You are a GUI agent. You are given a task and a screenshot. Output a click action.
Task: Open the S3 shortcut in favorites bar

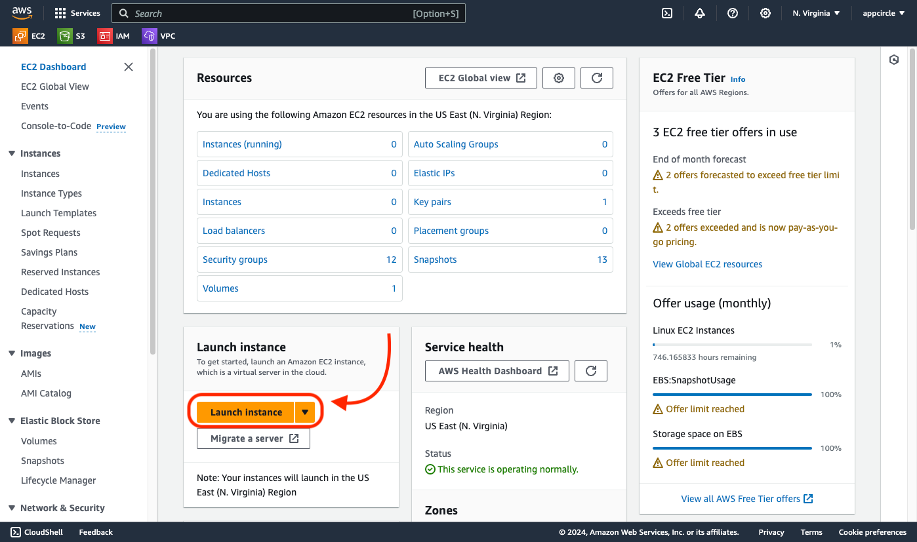(72, 36)
